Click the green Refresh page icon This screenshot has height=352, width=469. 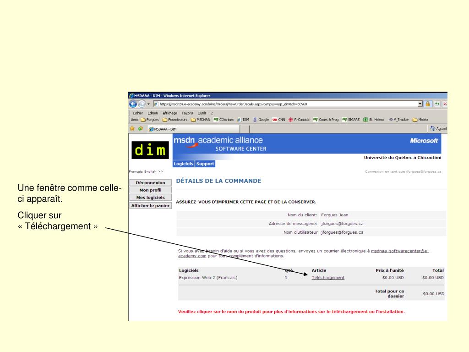[437, 104]
